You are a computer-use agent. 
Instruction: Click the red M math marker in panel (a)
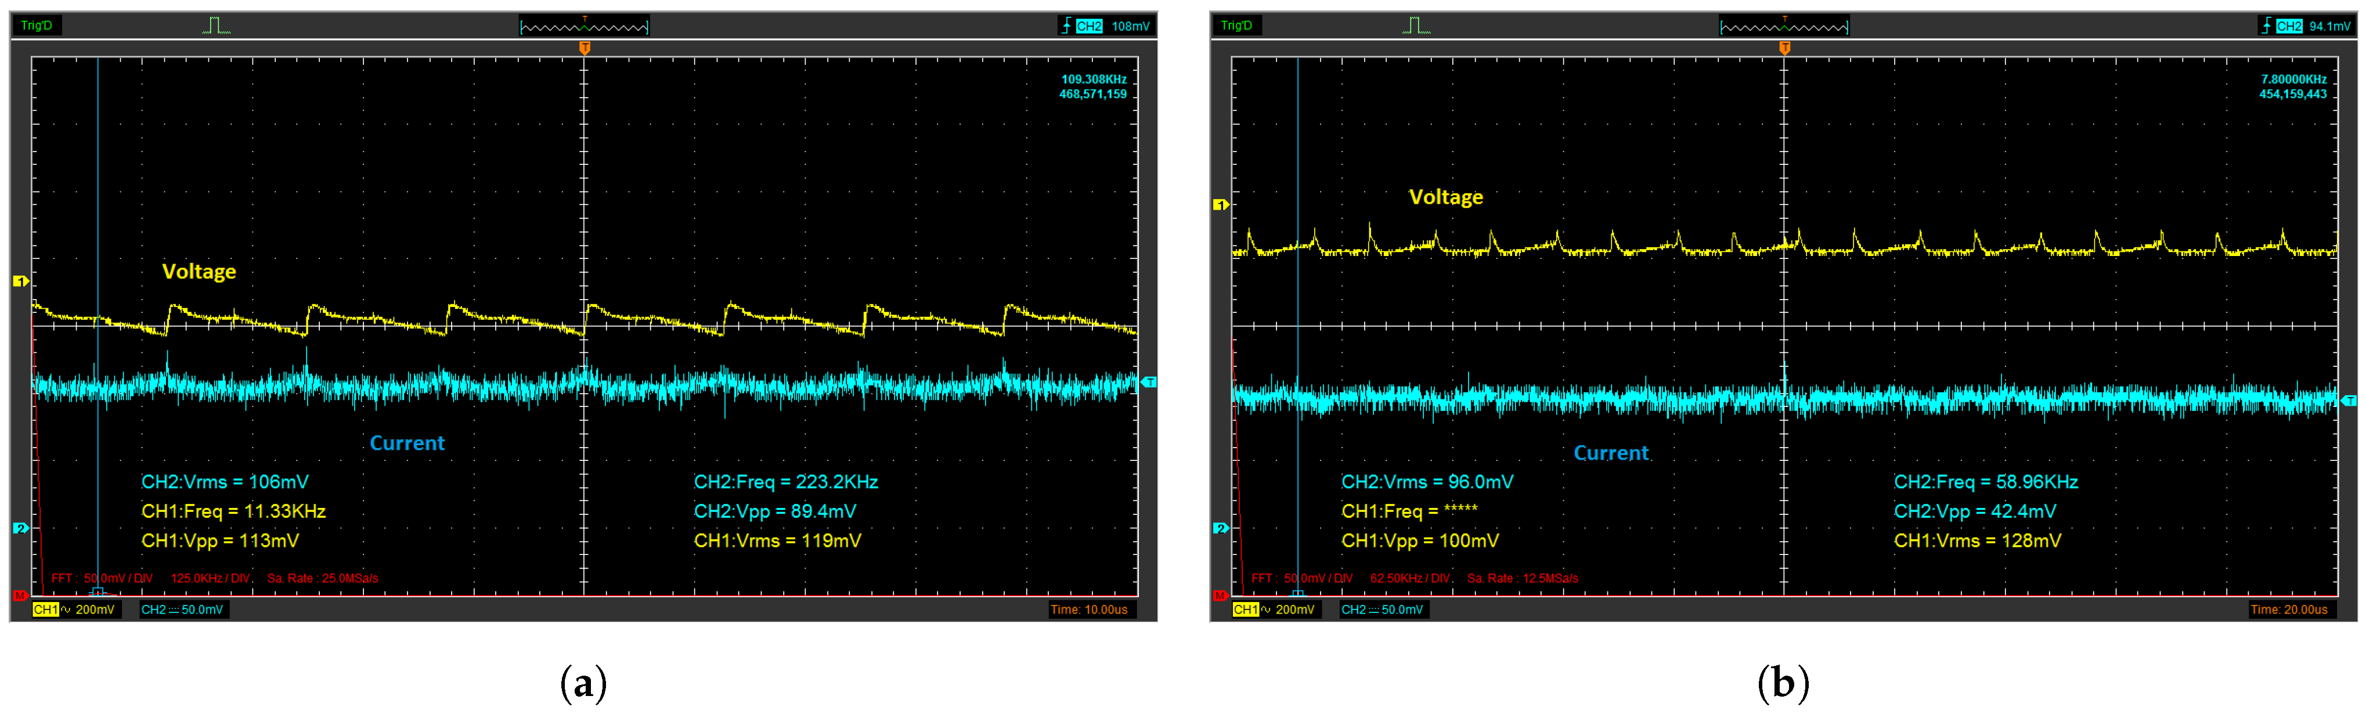[20, 596]
